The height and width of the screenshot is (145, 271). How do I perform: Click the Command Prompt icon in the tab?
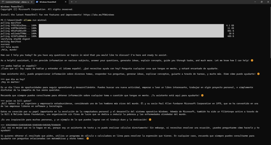point(3,2)
